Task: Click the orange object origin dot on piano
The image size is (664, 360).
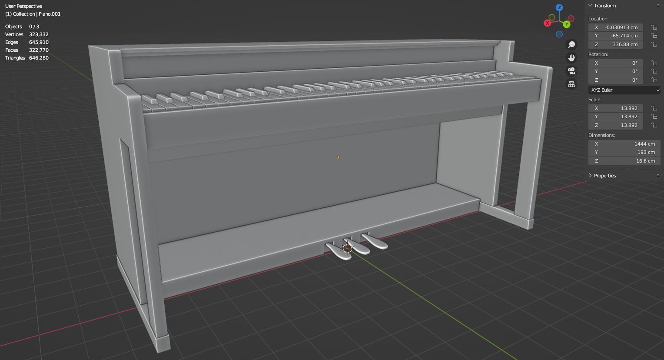Action: 338,157
